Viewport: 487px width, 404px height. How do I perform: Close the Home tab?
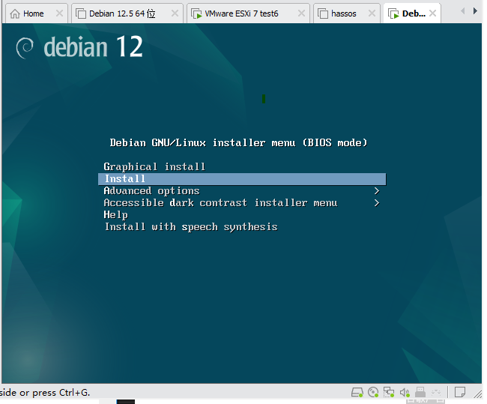click(59, 13)
